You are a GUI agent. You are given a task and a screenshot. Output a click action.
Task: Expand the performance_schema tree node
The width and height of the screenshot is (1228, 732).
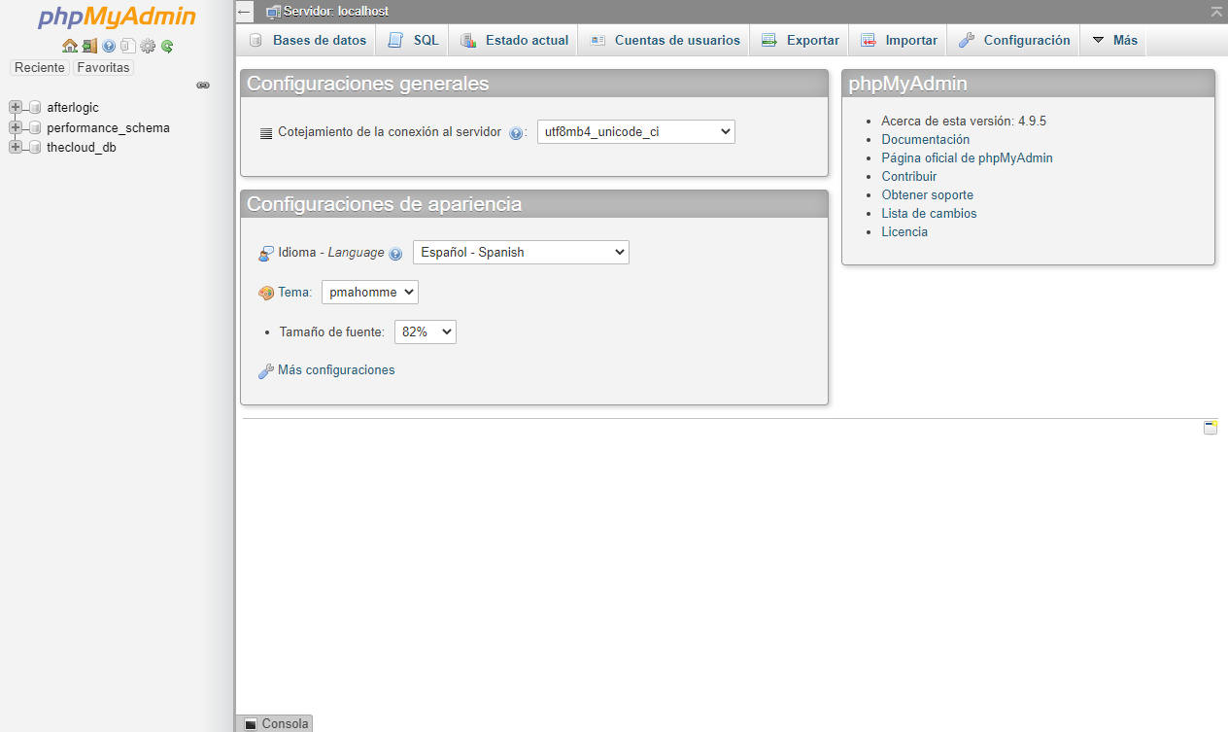15,127
